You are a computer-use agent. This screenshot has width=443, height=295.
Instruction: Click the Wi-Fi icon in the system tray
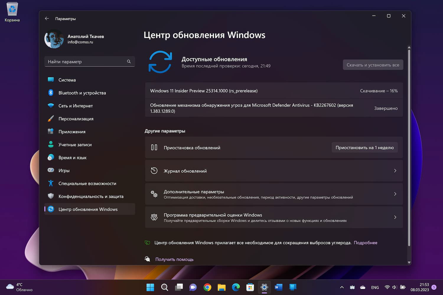387,287
